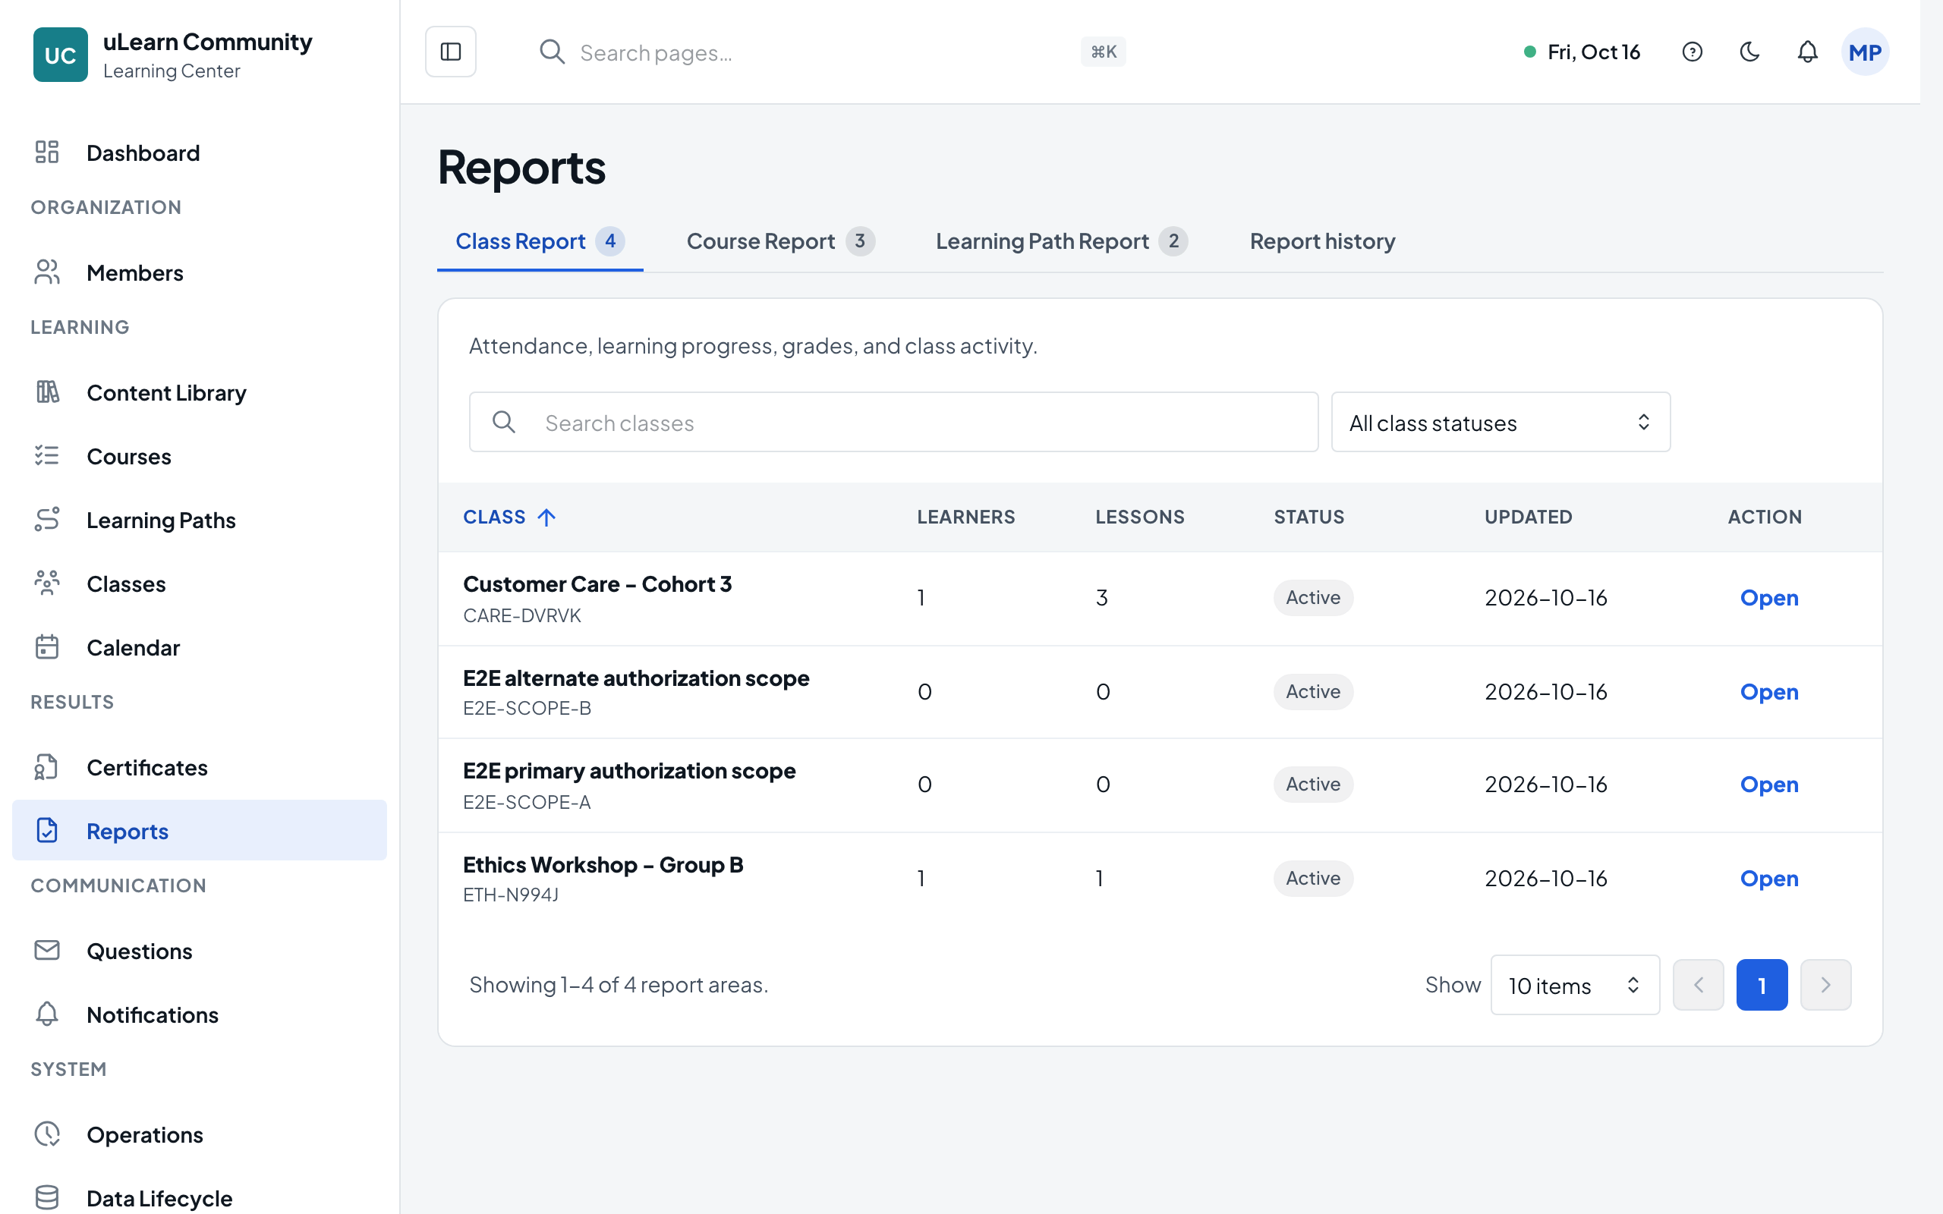Click the CARE-DVRVK class code
The height and width of the screenshot is (1214, 1943).
(522, 616)
